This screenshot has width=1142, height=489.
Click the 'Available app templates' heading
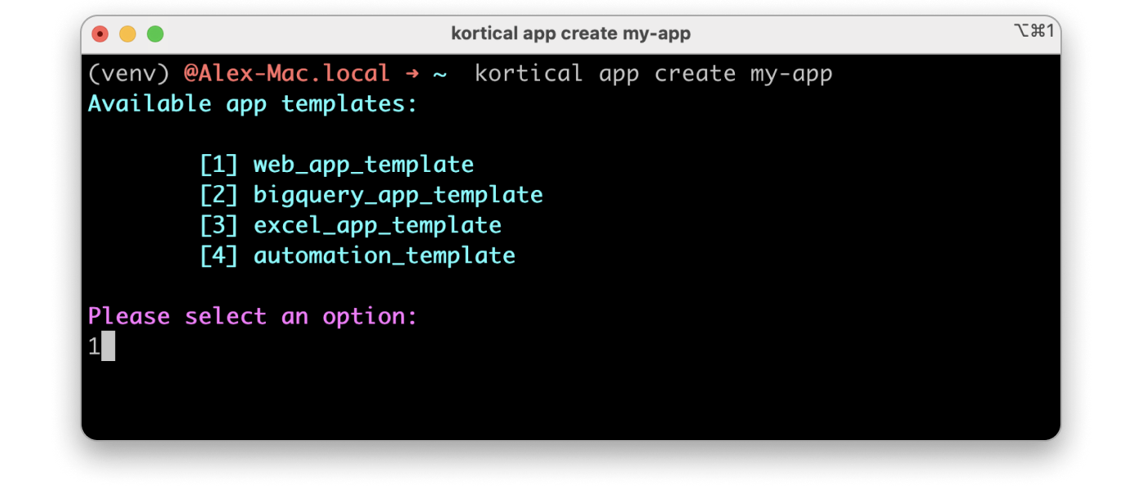253,104
